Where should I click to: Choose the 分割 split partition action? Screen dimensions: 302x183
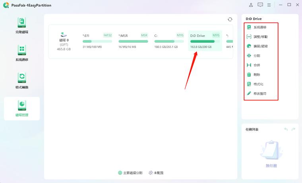(254, 56)
